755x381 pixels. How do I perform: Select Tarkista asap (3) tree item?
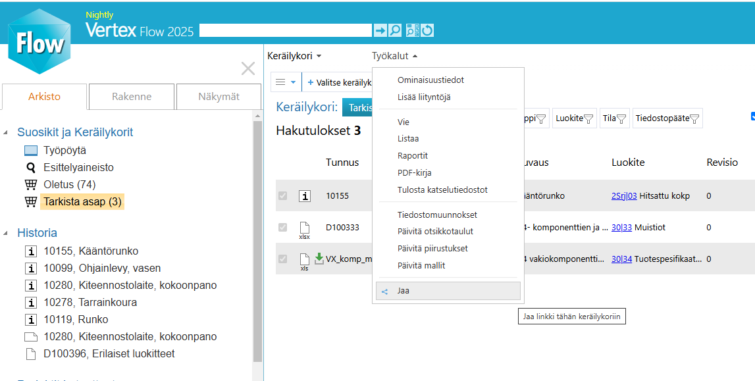point(82,201)
